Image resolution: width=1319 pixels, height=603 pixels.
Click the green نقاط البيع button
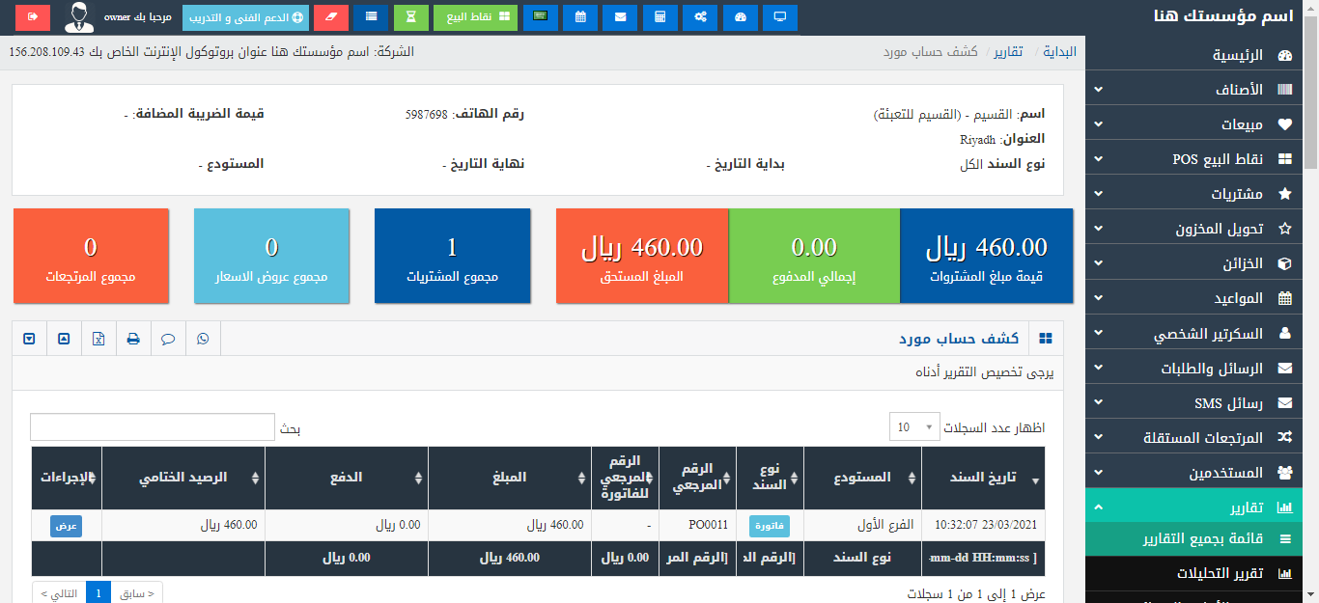click(475, 16)
